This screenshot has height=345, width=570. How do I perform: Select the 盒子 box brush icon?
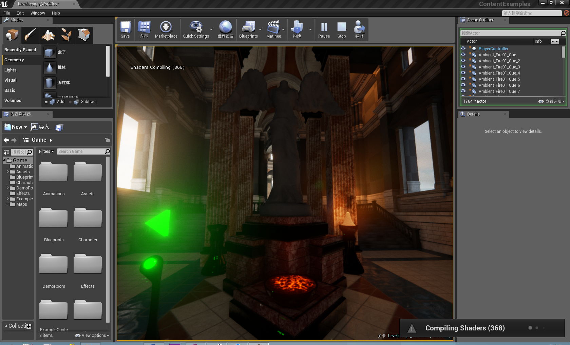pos(50,52)
